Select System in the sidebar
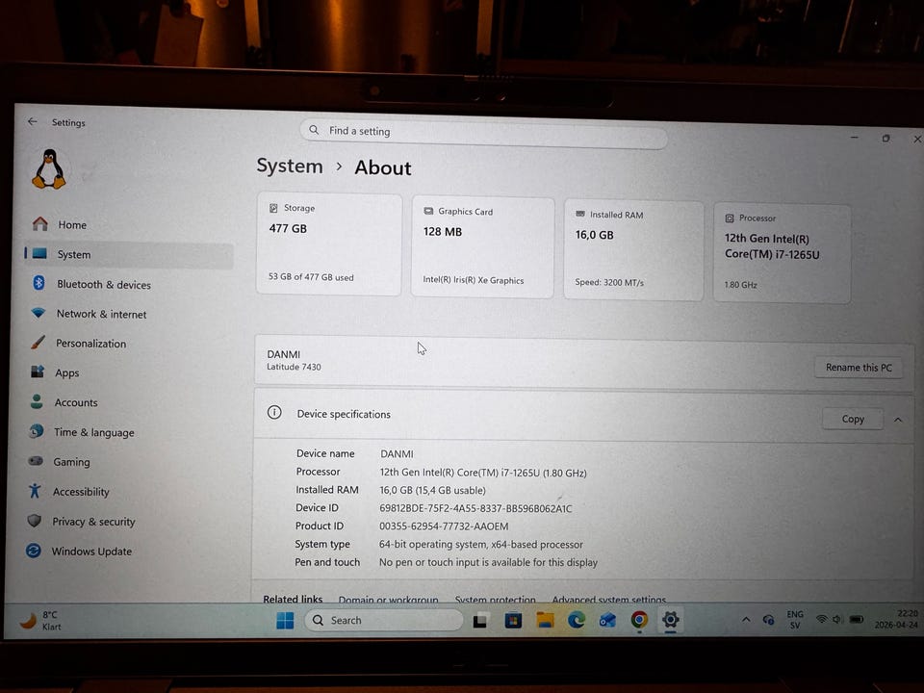924x693 pixels. (128, 254)
